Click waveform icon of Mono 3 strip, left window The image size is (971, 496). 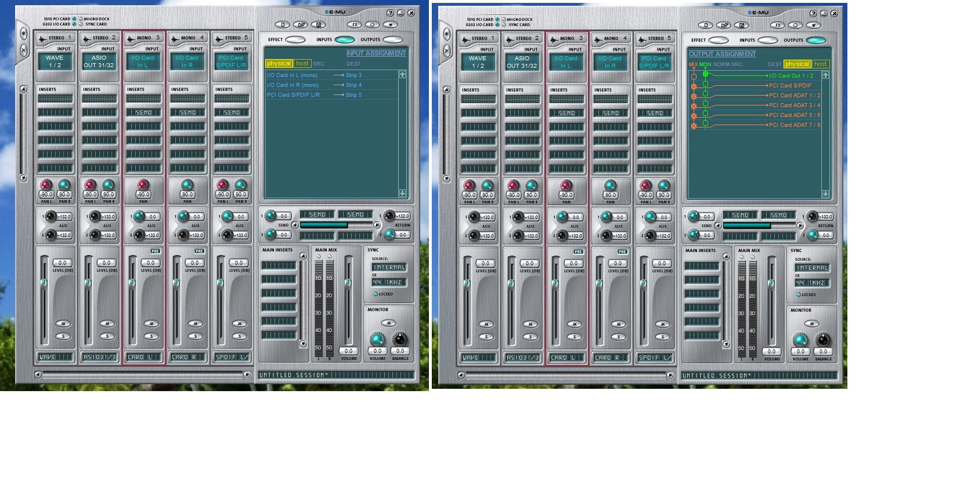(131, 39)
